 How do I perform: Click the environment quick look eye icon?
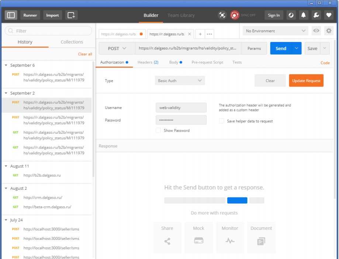316,31
